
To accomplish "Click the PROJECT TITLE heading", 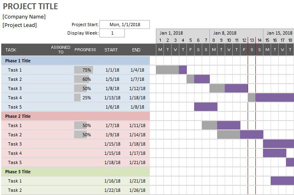I will (x=30, y=6).
